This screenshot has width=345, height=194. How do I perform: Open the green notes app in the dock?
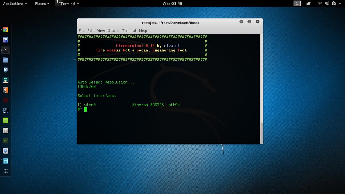[5, 120]
